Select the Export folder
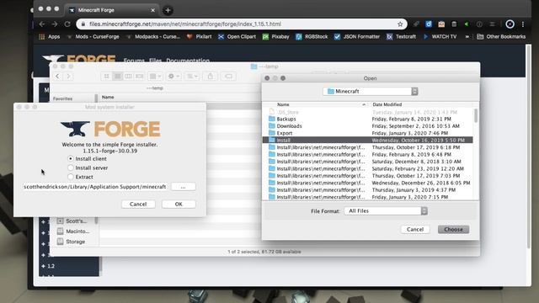The image size is (539, 303). coord(367,133)
